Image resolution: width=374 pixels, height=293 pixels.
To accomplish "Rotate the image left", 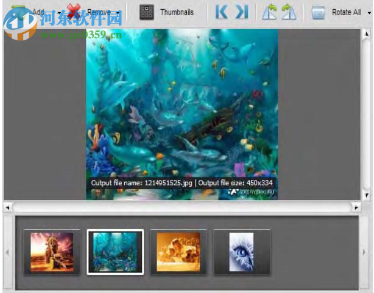I will click(x=269, y=12).
